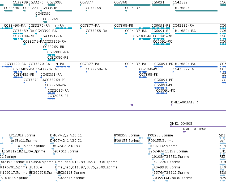226x182 pixels.
Task: Click the rt-RA transcript feature
Action: point(63,28)
